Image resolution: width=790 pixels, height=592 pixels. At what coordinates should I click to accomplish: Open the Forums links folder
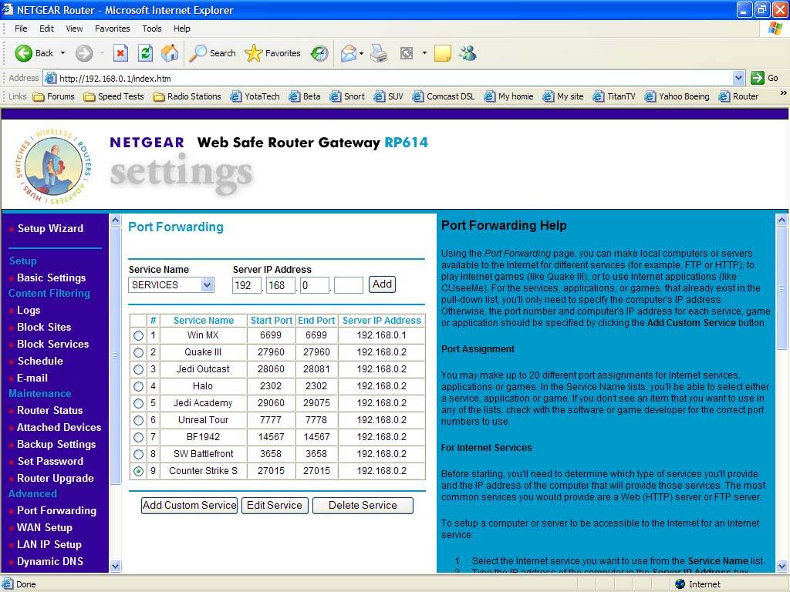click(53, 96)
